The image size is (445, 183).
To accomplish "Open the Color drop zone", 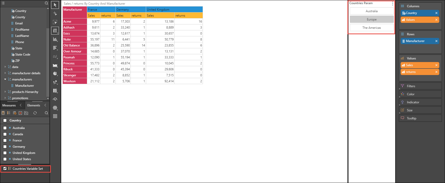I will [x=420, y=94].
